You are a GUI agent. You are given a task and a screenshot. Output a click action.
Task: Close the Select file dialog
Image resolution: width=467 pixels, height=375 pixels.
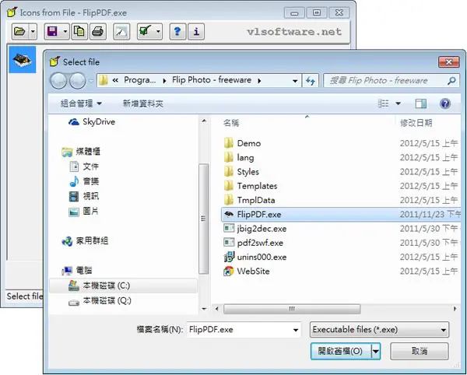click(x=449, y=62)
